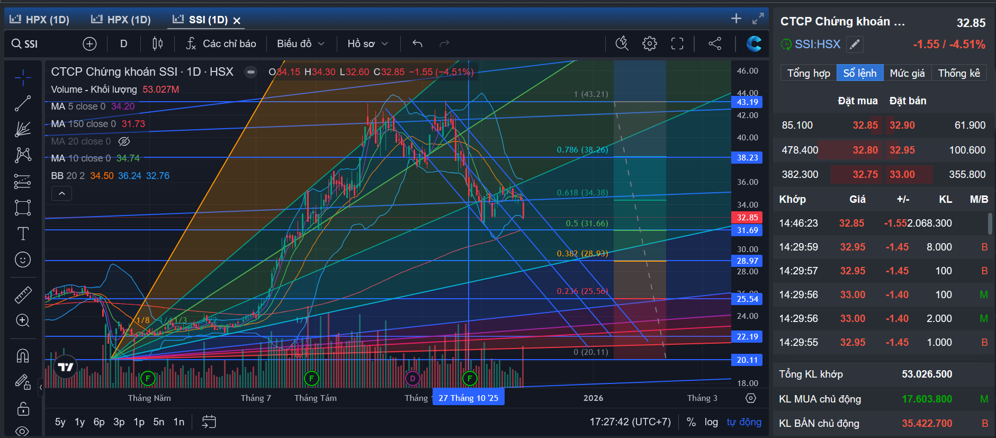This screenshot has width=996, height=438.
Task: Open the emoji icons tool
Action: click(23, 260)
